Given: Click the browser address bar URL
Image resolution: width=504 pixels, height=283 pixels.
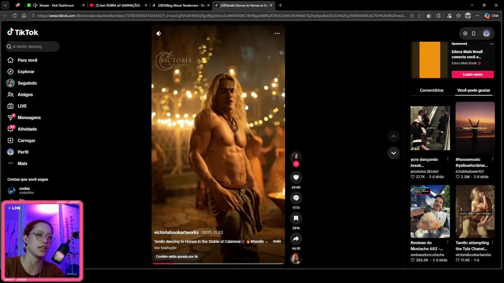Looking at the screenshot, I should pyautogui.click(x=222, y=16).
